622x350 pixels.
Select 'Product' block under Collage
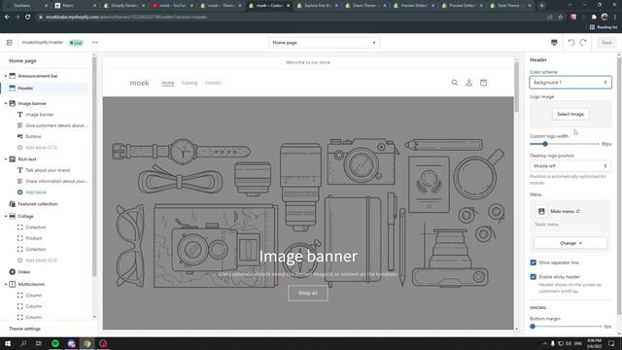[34, 238]
